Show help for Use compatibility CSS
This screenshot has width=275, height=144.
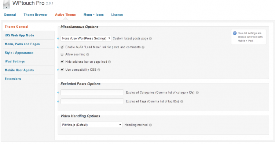99,70
